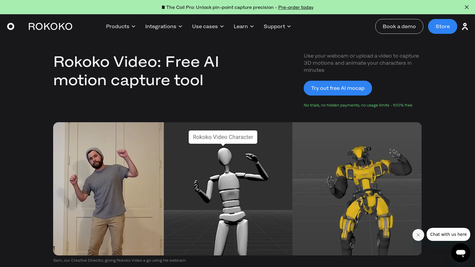This screenshot has width=475, height=267.
Task: Click the ROKOKO wordmark logo
Action: [x=50, y=26]
